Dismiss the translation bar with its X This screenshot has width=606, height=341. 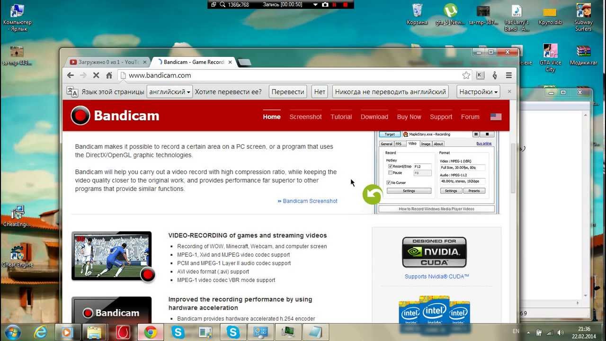click(509, 91)
